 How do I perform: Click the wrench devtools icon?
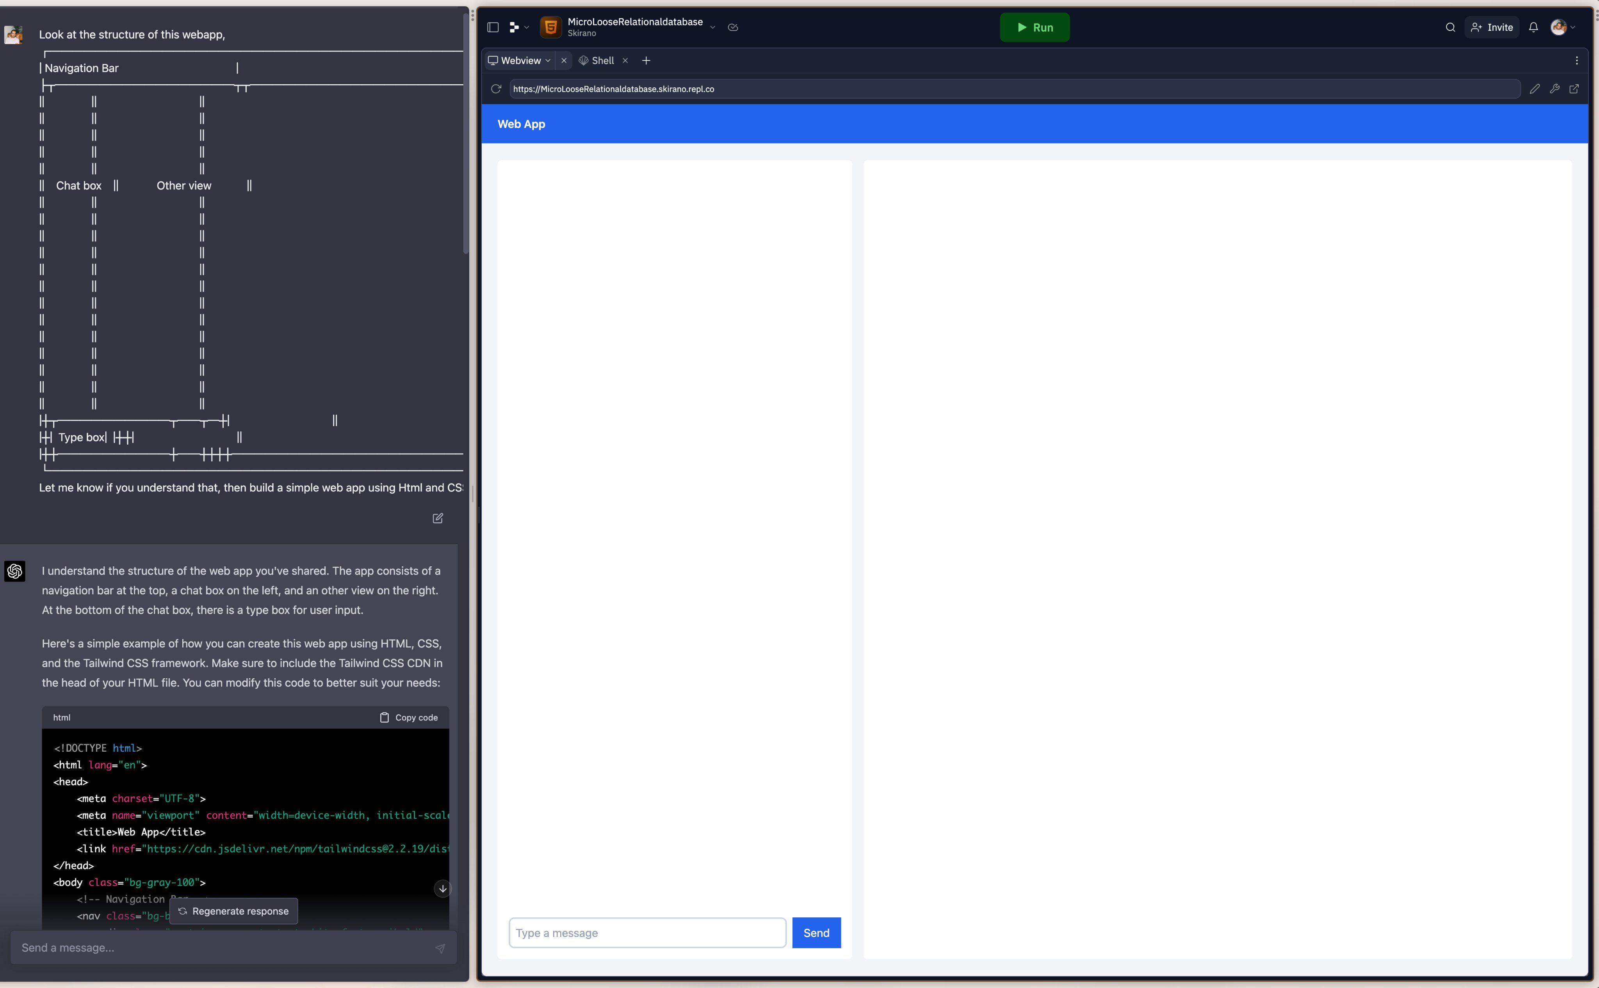[1554, 89]
